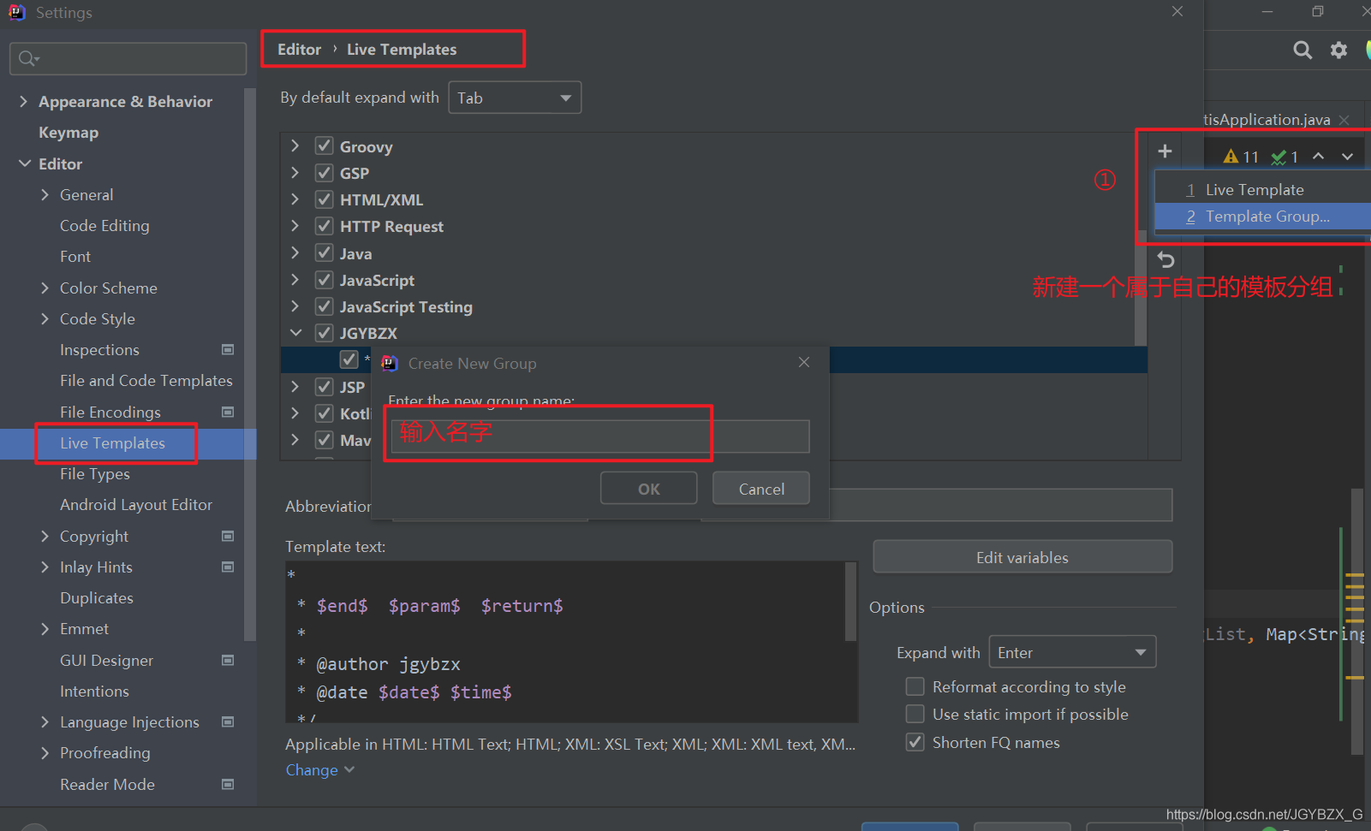Click the IntelliJ Settings window logo icon
Image resolution: width=1371 pixels, height=831 pixels.
point(16,12)
